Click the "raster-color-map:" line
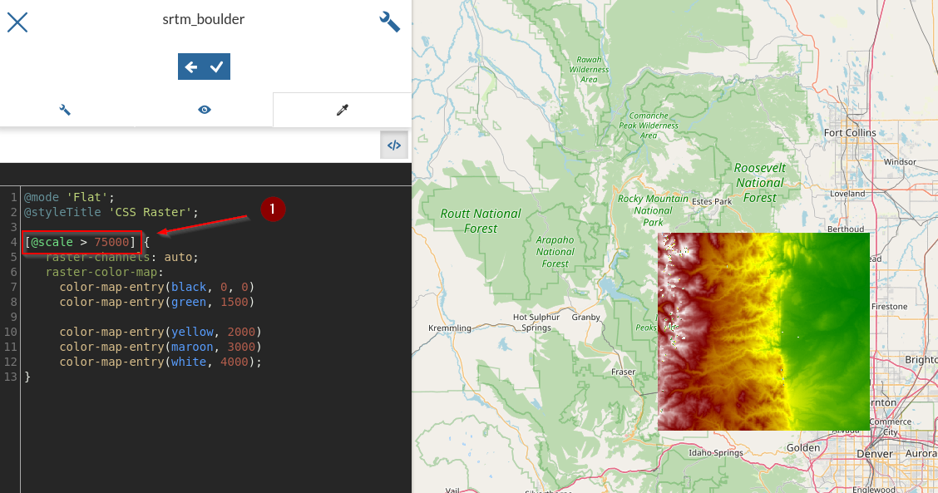 pos(105,272)
